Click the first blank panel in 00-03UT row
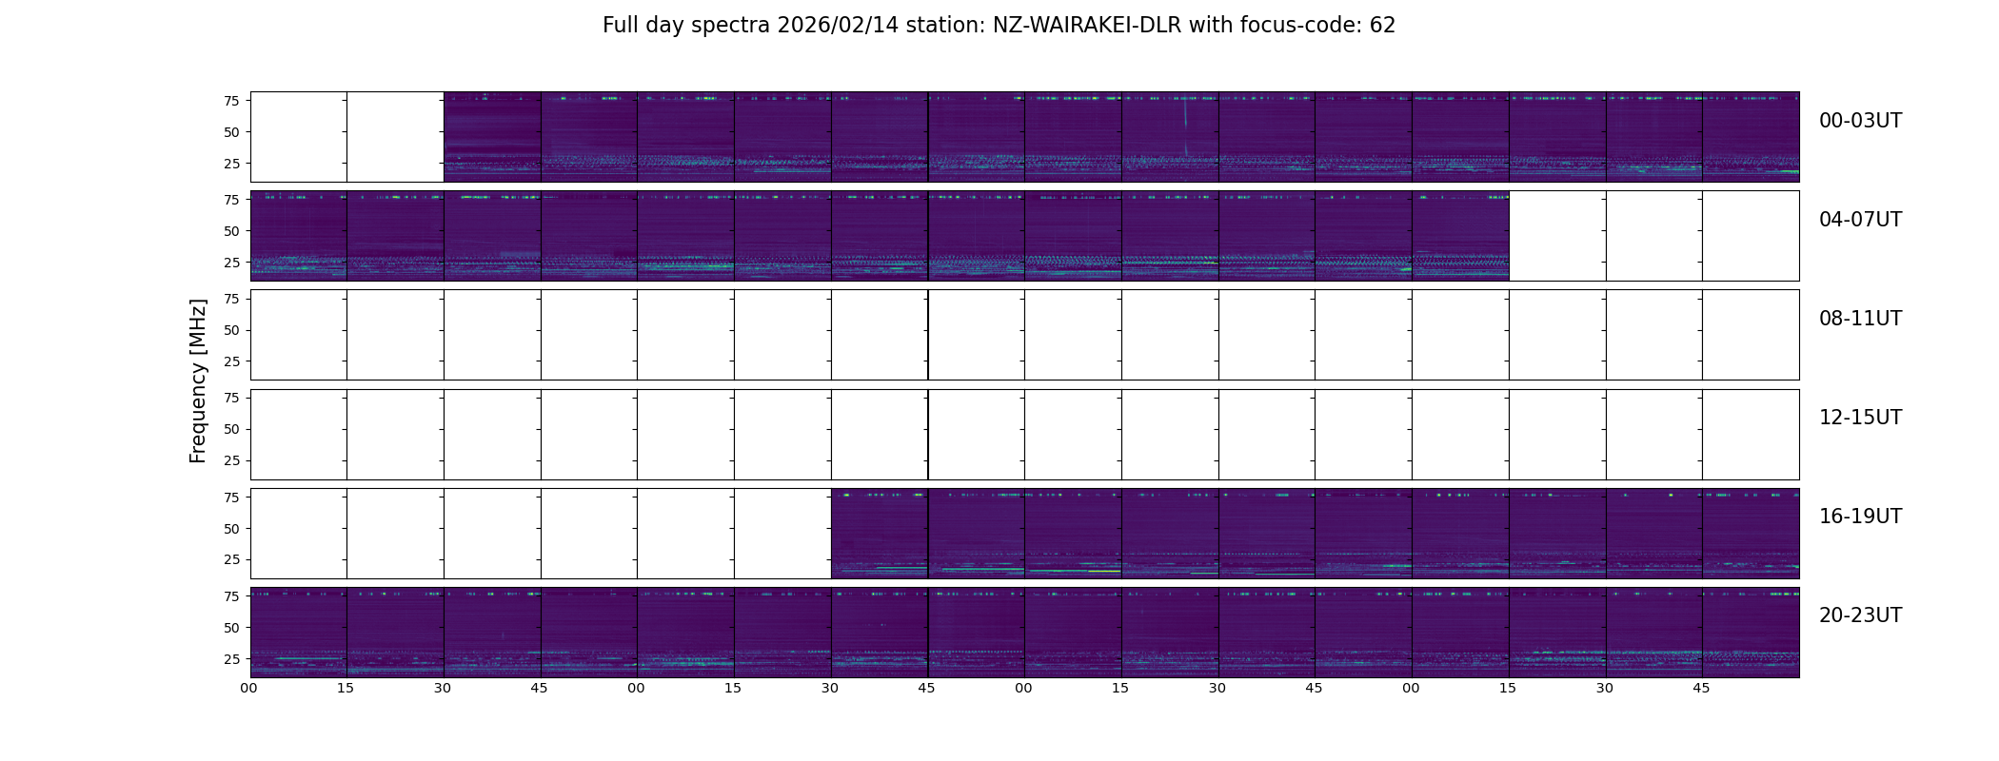1999x761 pixels. point(299,137)
